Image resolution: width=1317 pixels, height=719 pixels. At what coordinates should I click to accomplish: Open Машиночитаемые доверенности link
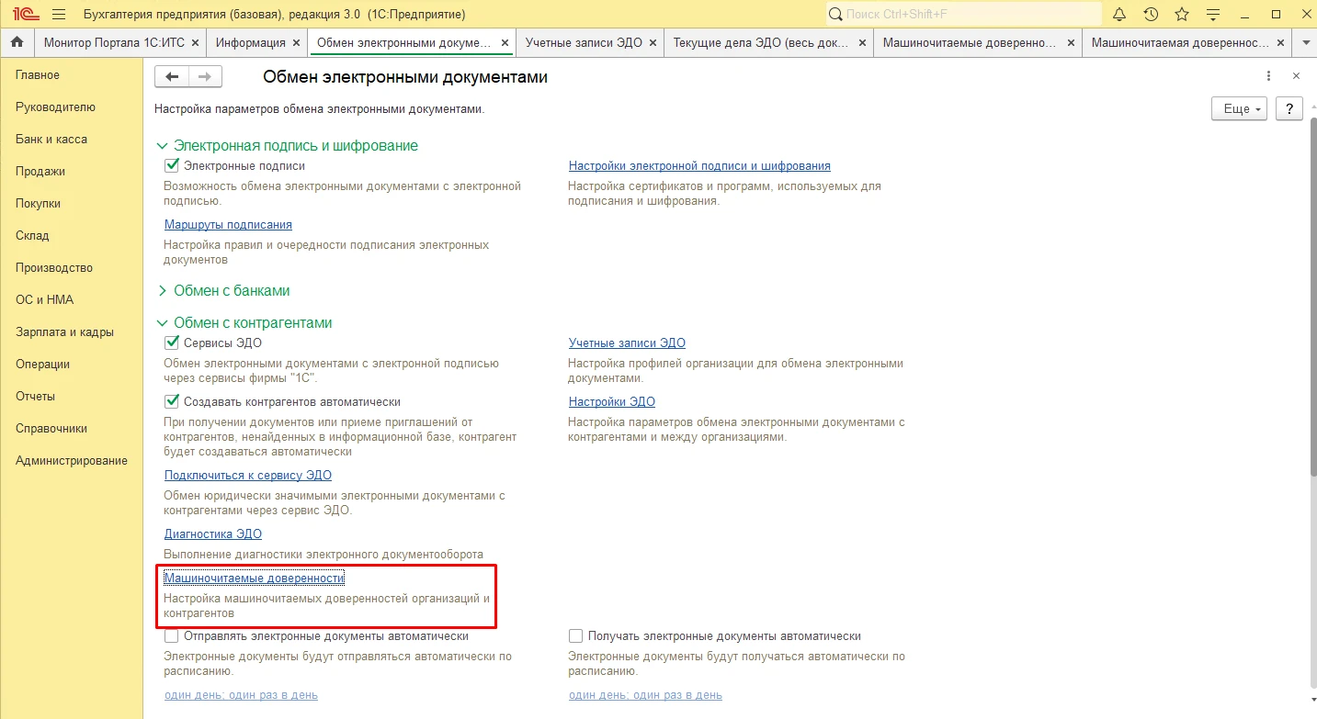(x=254, y=579)
